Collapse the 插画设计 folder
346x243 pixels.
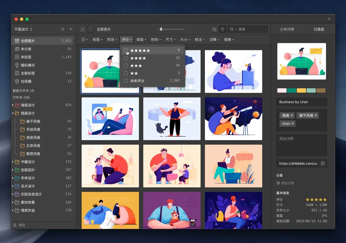coord(13,113)
